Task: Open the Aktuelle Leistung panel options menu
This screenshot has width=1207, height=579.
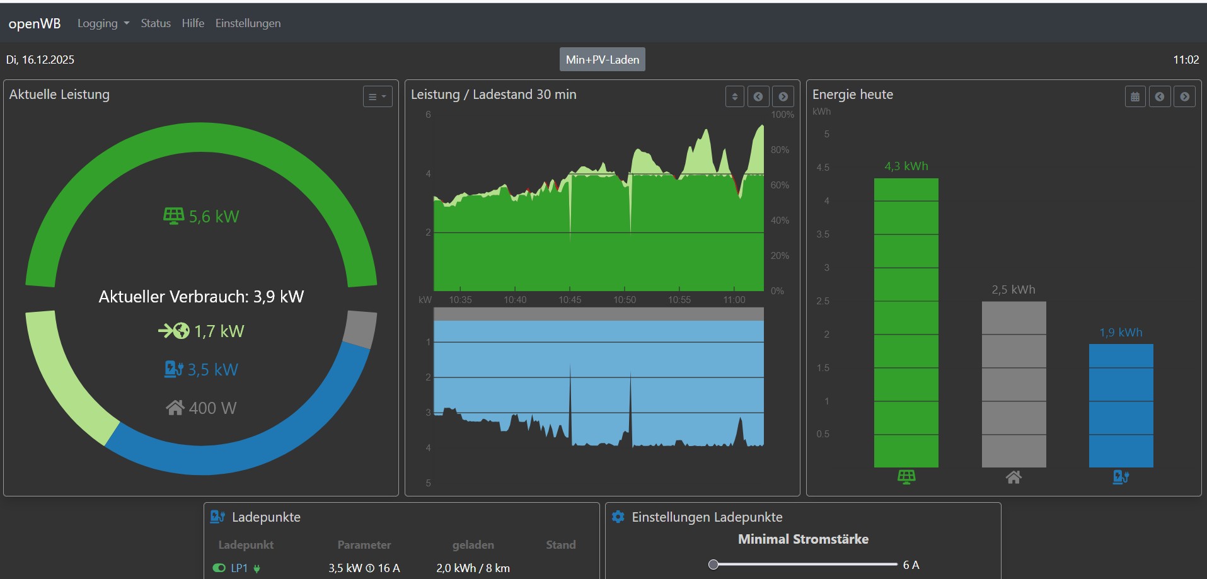Action: point(378,96)
